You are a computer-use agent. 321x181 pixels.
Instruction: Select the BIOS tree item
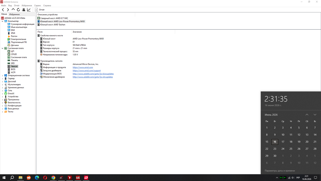13,69
